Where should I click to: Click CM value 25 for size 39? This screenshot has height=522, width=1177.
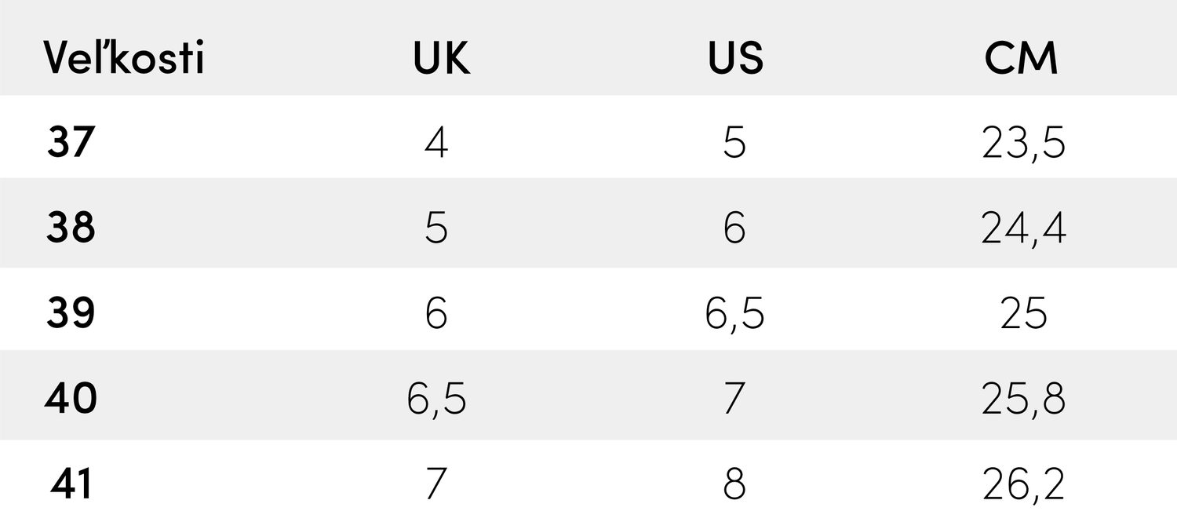tap(1023, 314)
